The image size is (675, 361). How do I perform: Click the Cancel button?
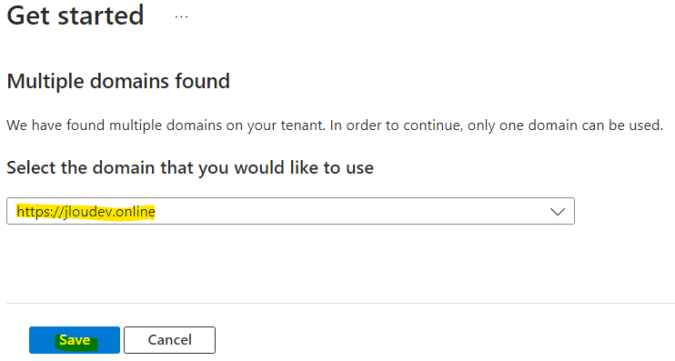point(169,340)
